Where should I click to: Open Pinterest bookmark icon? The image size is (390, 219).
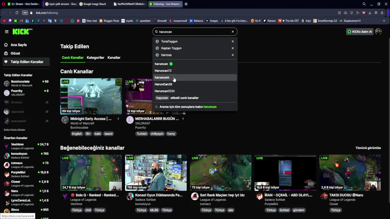[78, 21]
